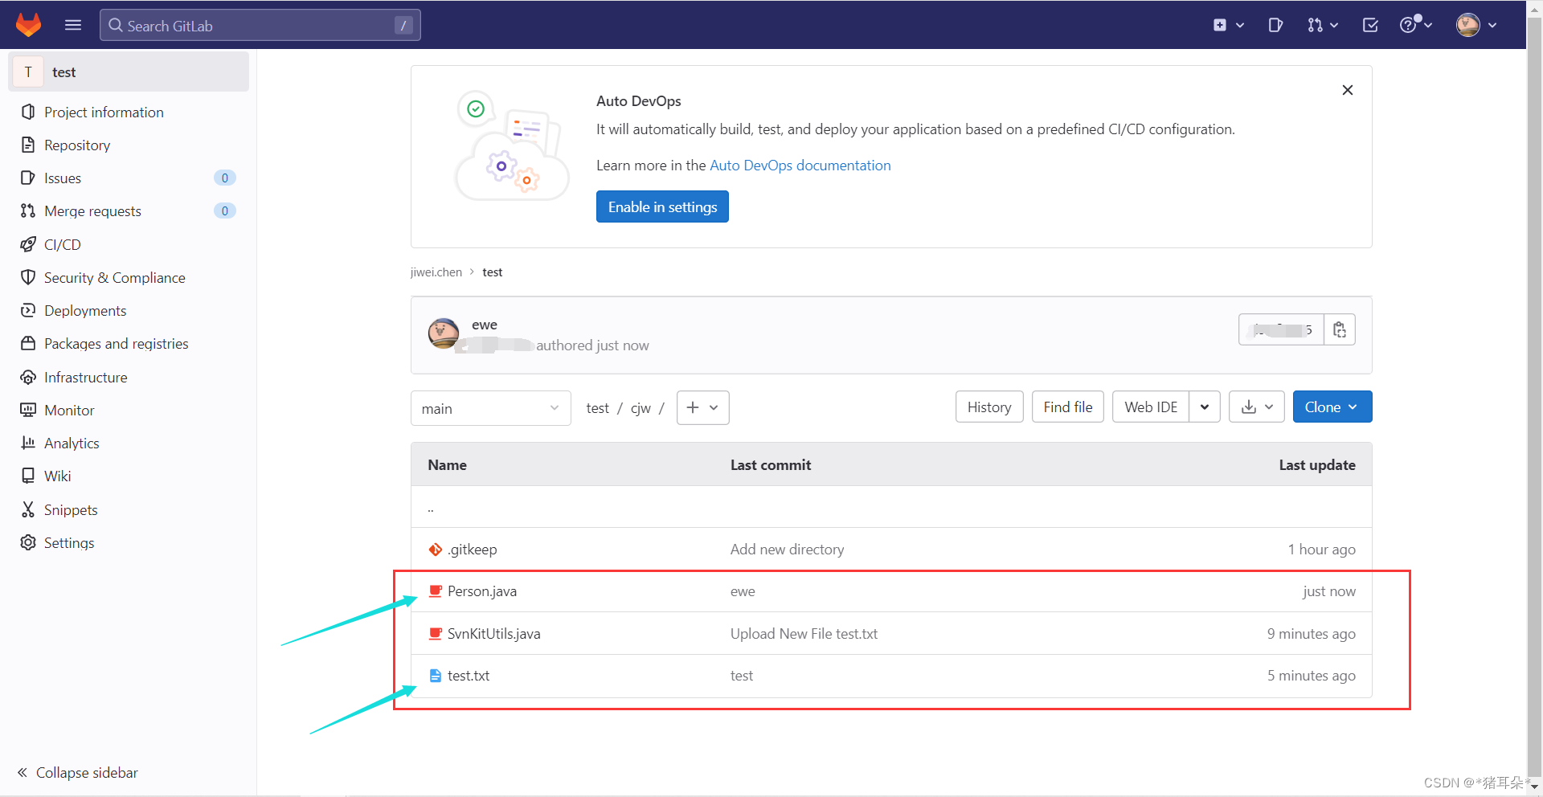Open the main branch selector dropdown
1543x797 pixels.
490,408
